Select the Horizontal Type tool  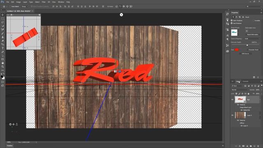tap(2, 48)
